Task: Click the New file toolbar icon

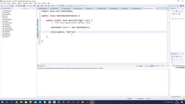Action: [x=1, y=6]
